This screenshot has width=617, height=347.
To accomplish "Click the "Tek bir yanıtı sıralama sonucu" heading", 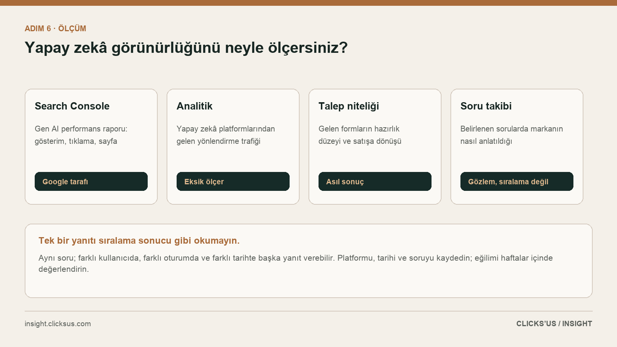I will tap(139, 241).
